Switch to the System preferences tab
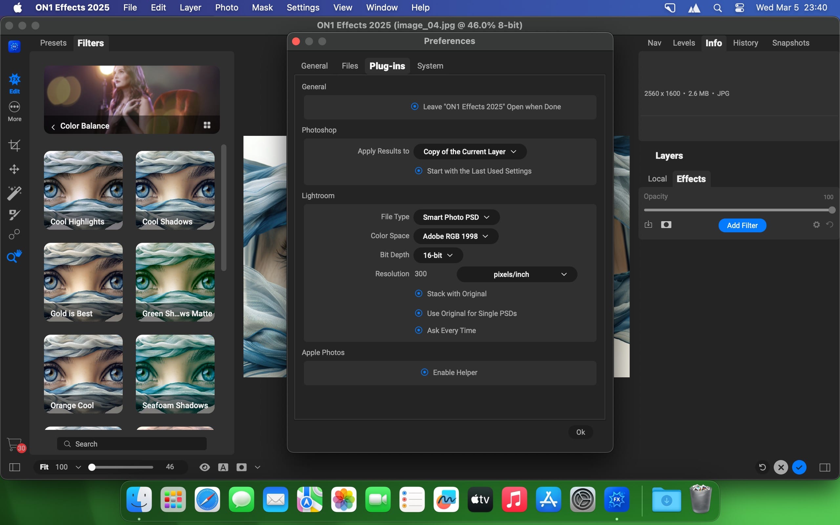 point(430,66)
